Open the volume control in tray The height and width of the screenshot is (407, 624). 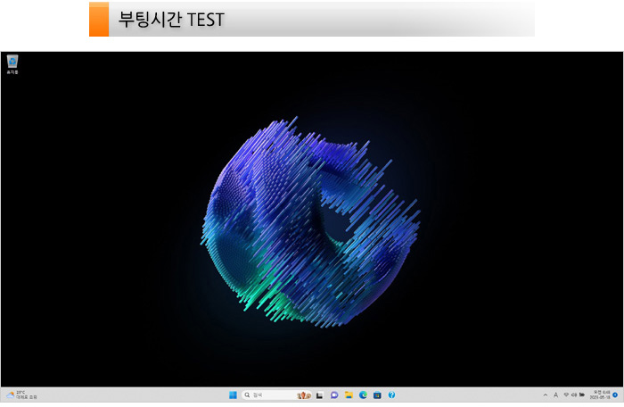click(x=574, y=395)
